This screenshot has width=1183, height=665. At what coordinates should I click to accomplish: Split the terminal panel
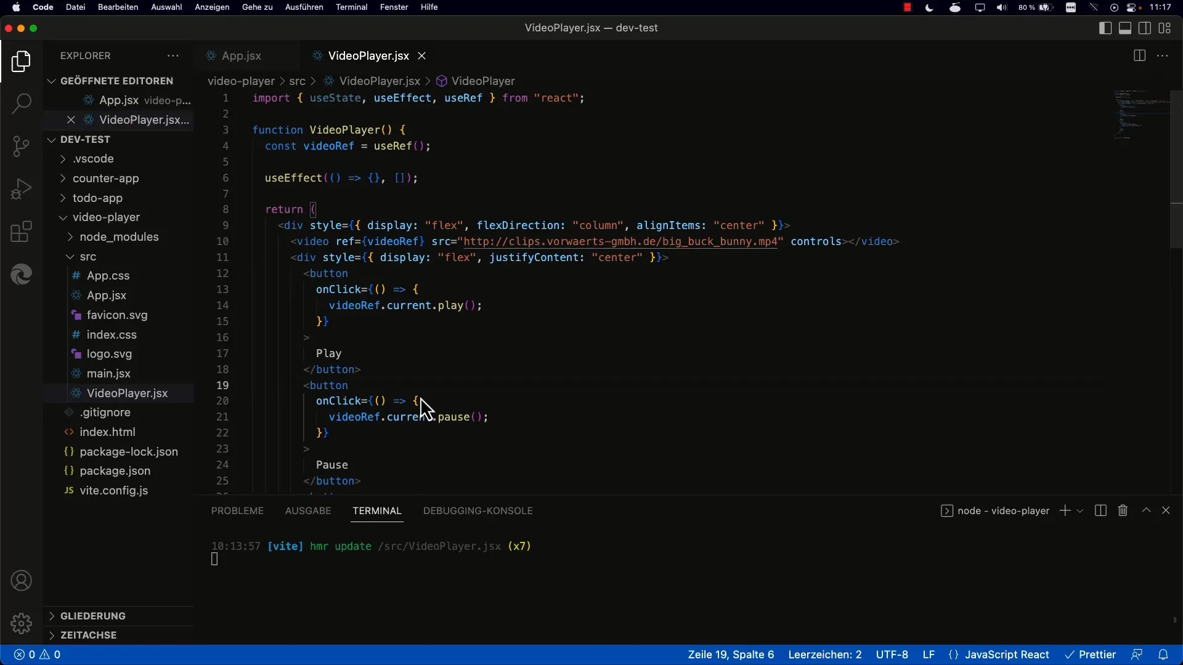(x=1100, y=510)
